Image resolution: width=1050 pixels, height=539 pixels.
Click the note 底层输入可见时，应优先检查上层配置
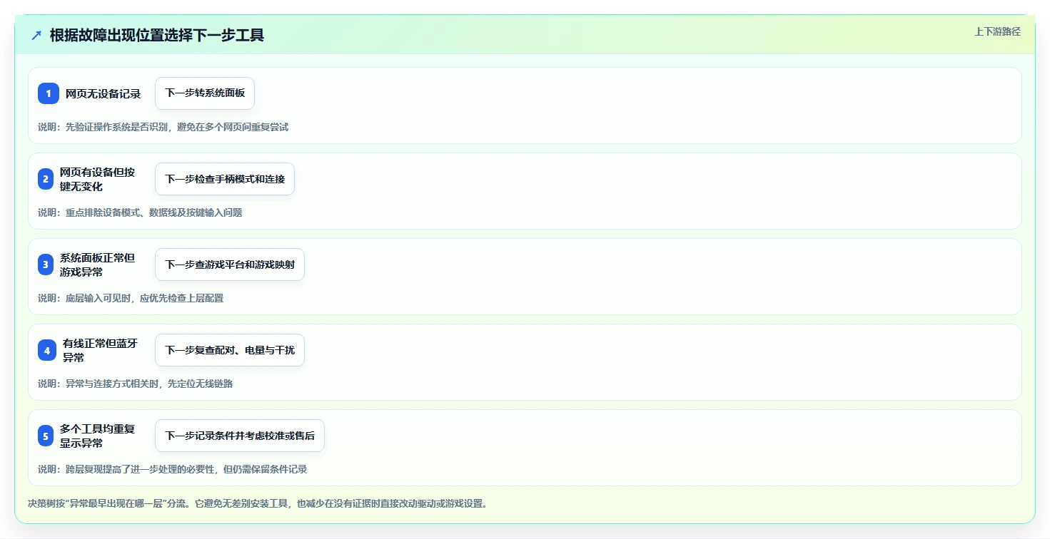point(144,298)
